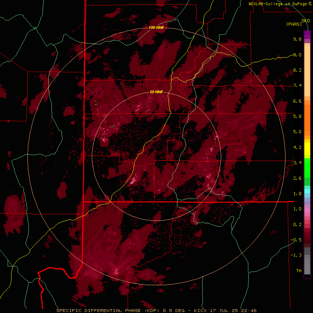Viewport: 313px width, 313px height.
Task: Select the pink band near 1.0
Action: [307, 211]
